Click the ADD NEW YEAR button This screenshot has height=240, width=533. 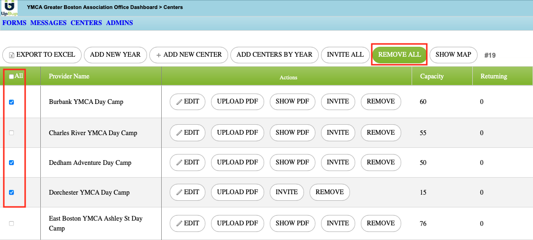click(115, 55)
